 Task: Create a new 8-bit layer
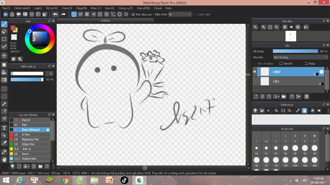[x=262, y=96]
